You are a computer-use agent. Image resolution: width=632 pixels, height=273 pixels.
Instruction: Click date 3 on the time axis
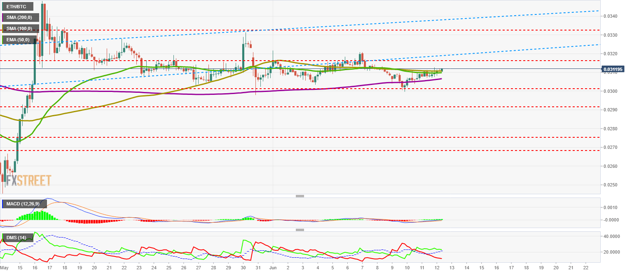[302, 268]
